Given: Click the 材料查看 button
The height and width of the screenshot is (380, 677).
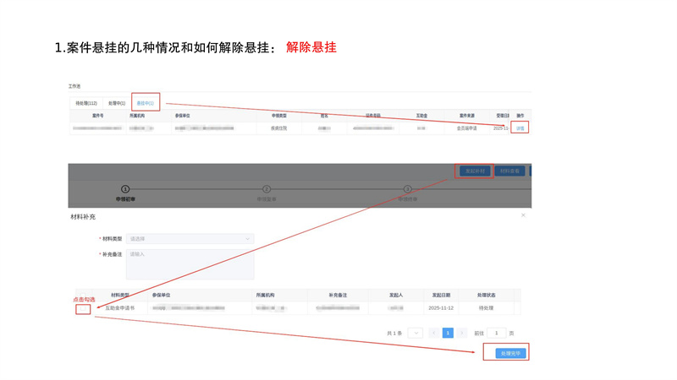Looking at the screenshot, I should 510,171.
